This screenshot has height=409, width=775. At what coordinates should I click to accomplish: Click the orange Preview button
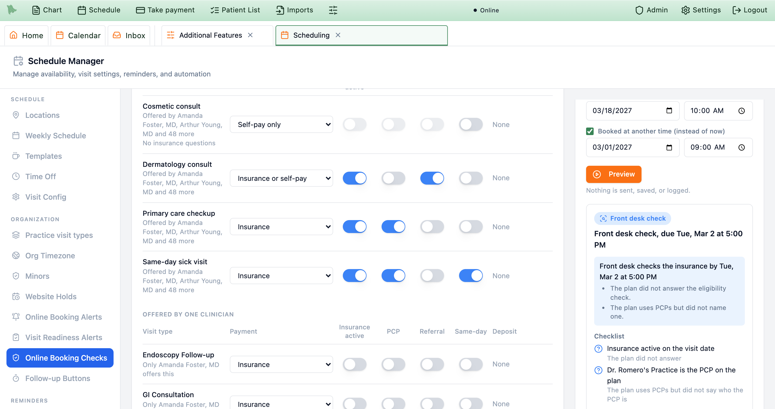(614, 174)
